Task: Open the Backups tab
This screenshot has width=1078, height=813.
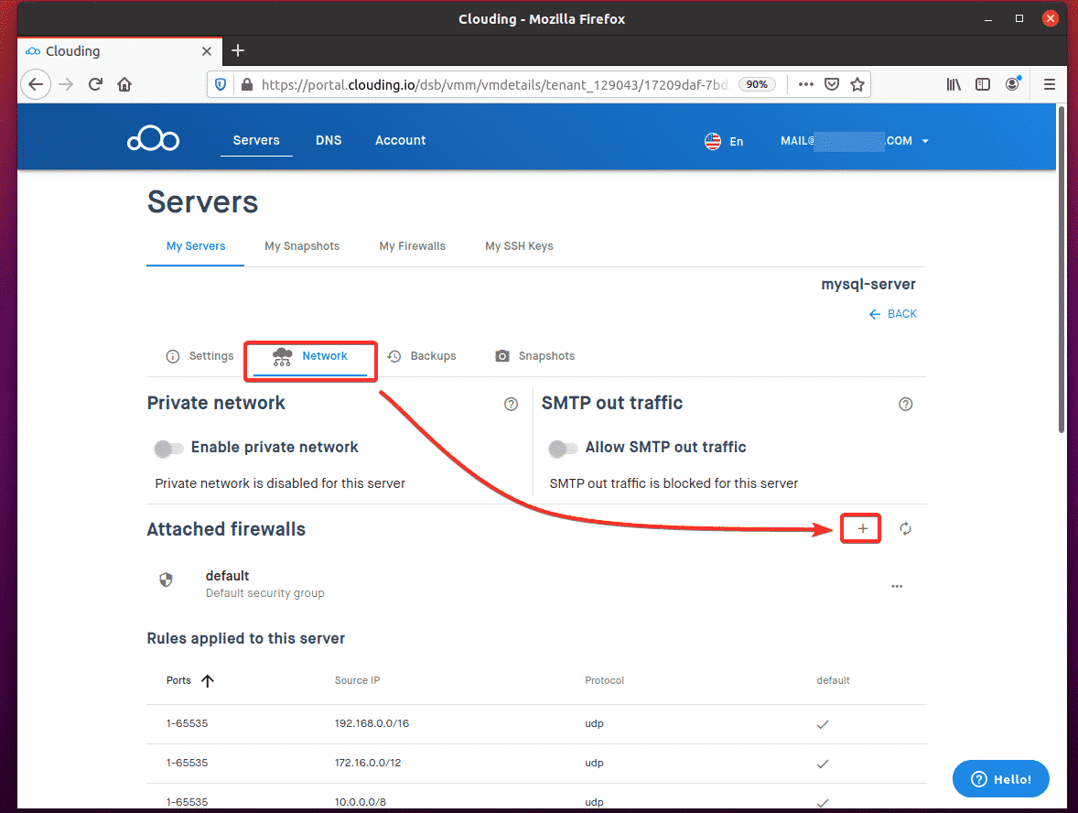Action: click(x=422, y=356)
